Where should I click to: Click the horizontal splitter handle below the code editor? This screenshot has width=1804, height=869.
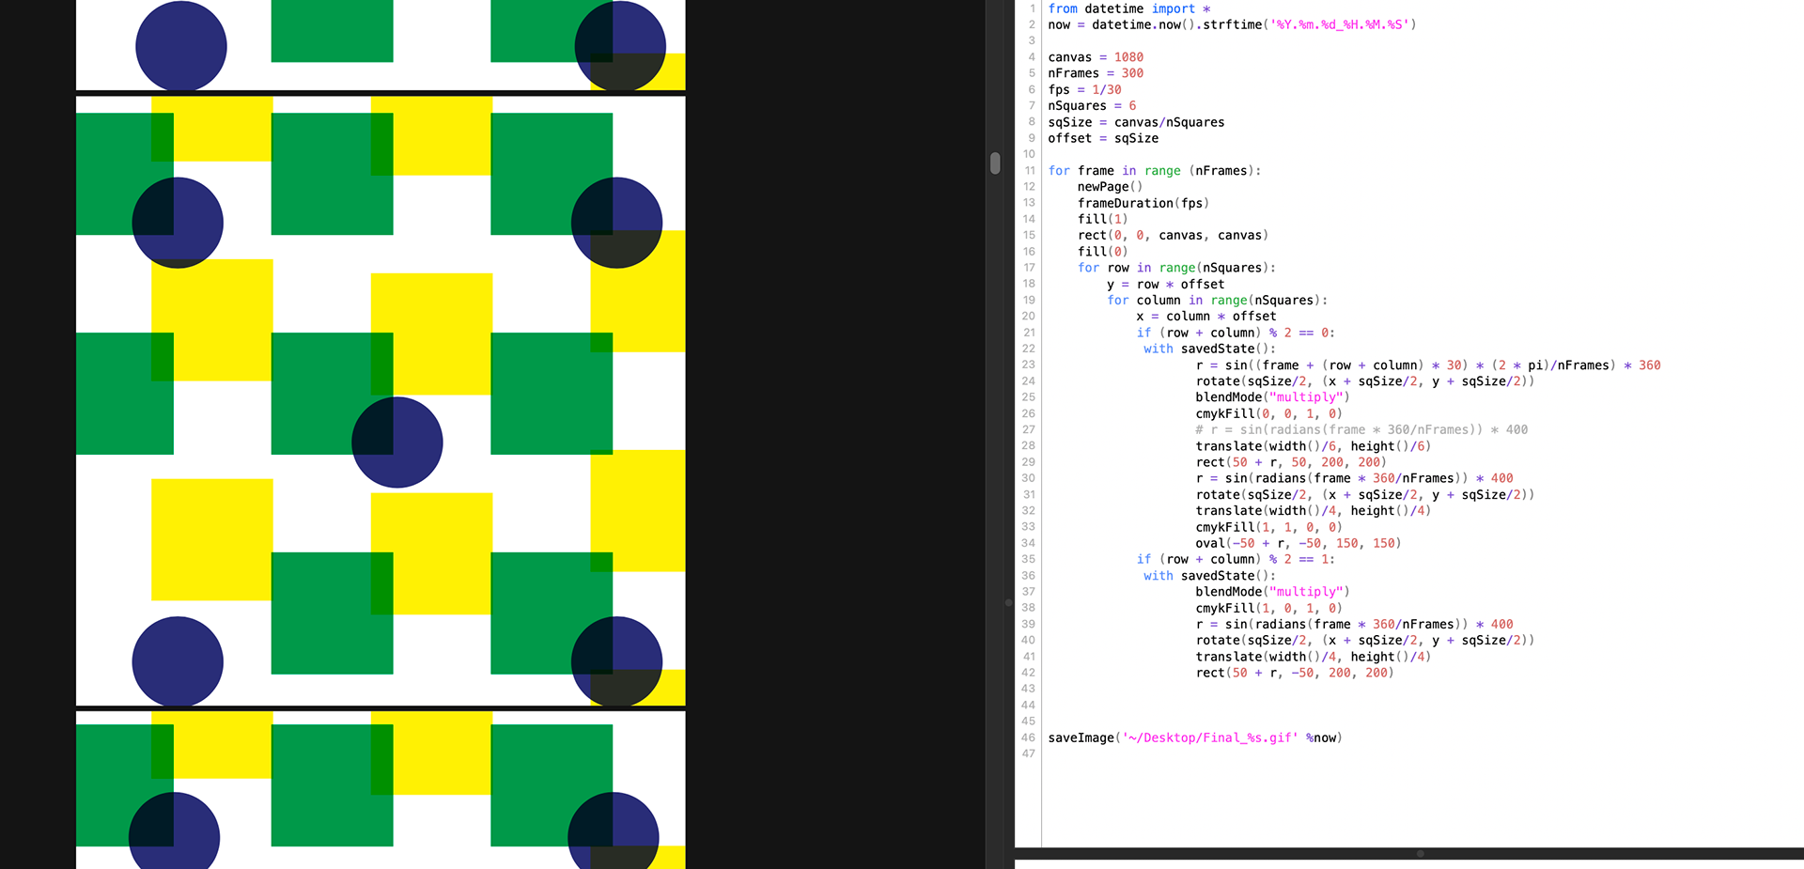(1420, 854)
